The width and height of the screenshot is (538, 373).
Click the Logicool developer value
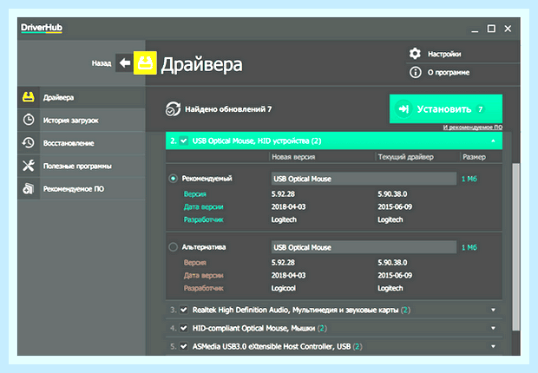(x=284, y=288)
